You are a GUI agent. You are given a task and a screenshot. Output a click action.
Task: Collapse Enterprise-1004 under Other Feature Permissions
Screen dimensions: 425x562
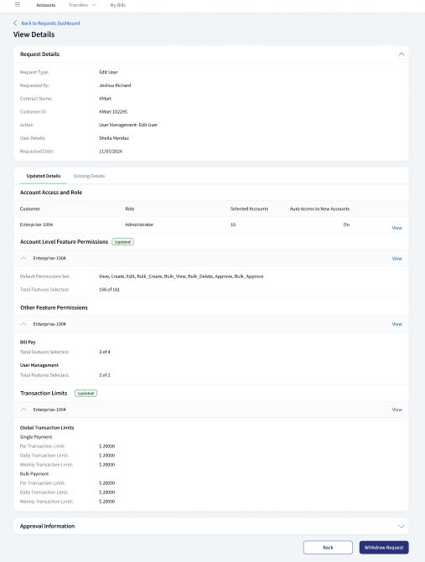tap(23, 324)
